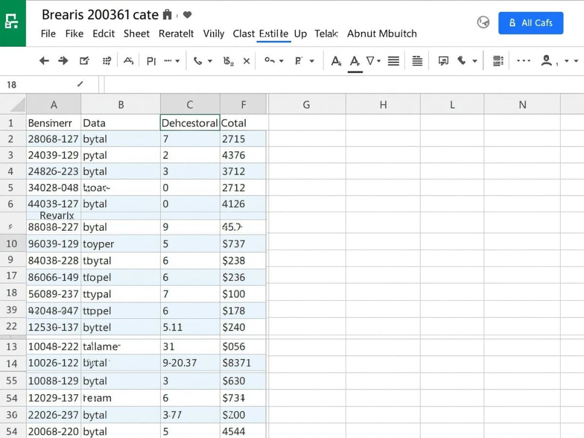Screen dimensions: 584x438
Task: Click the checkmark in the name box
Action: pos(80,84)
